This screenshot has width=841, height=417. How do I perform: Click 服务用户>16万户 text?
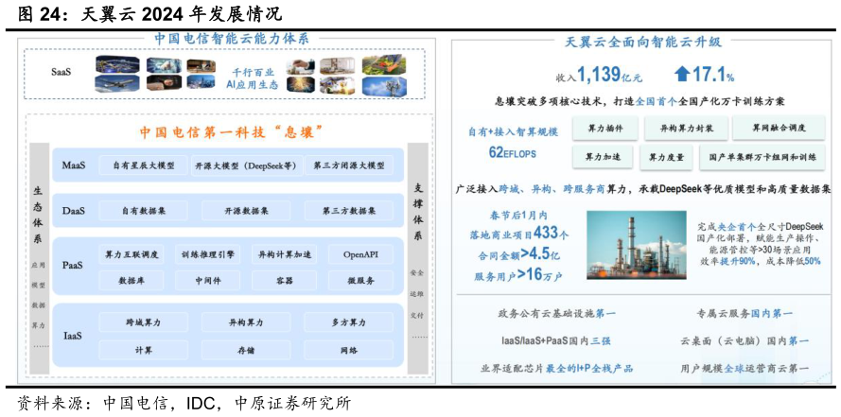pyautogui.click(x=518, y=276)
